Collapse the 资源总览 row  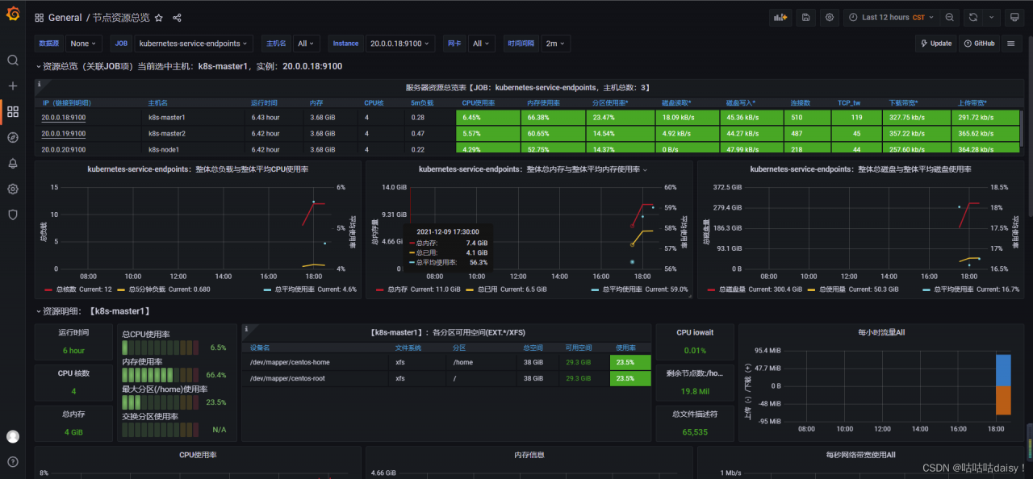[x=189, y=66]
